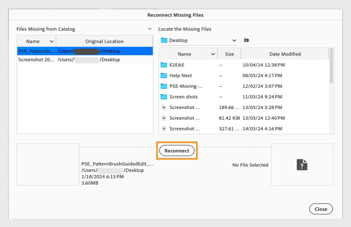
Task: Select the PSE-Moving-... folder icon
Action: pos(164,86)
